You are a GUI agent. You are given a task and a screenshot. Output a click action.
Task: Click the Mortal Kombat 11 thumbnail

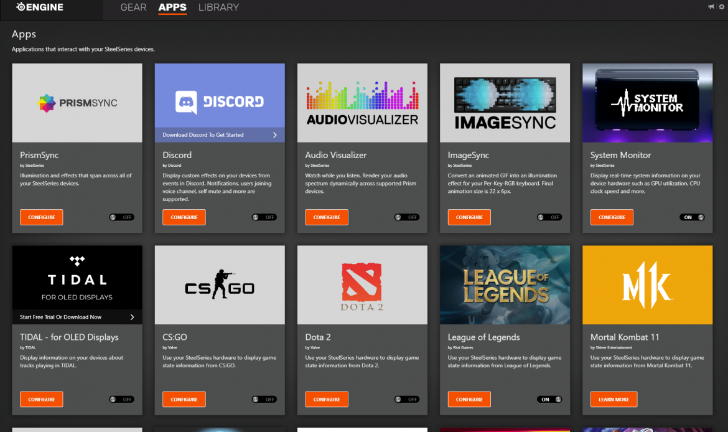(x=647, y=284)
